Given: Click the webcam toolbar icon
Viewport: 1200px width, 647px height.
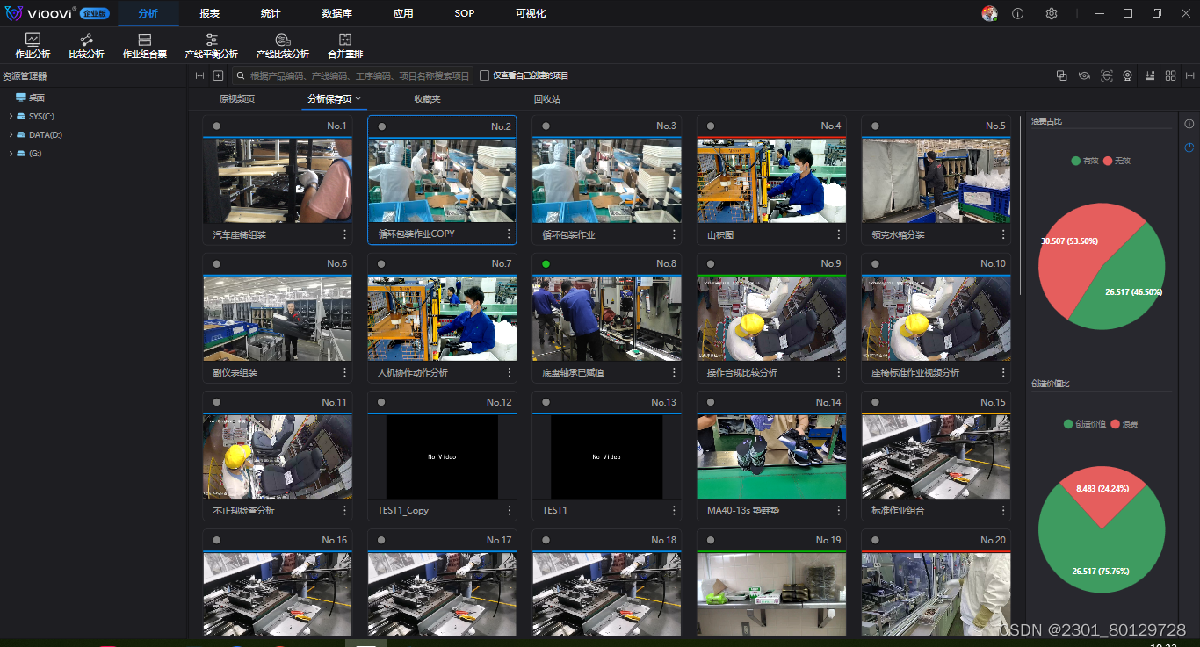Looking at the screenshot, I should pos(1127,75).
